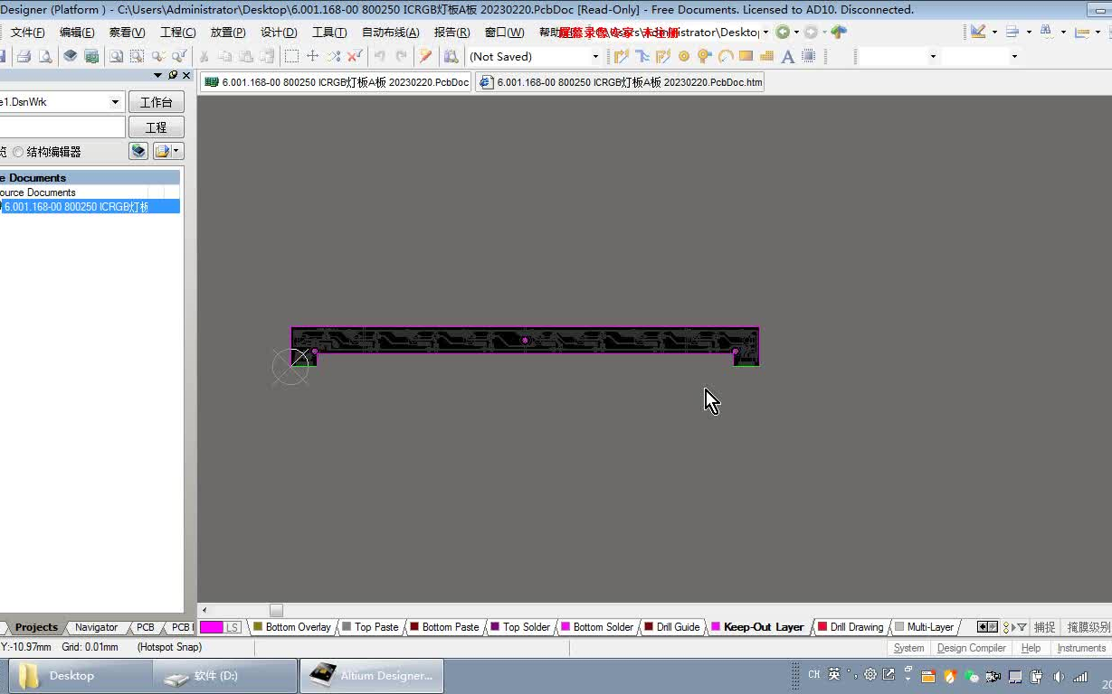Click the Move objects crosshair icon
This screenshot has width=1112, height=694.
click(314, 56)
